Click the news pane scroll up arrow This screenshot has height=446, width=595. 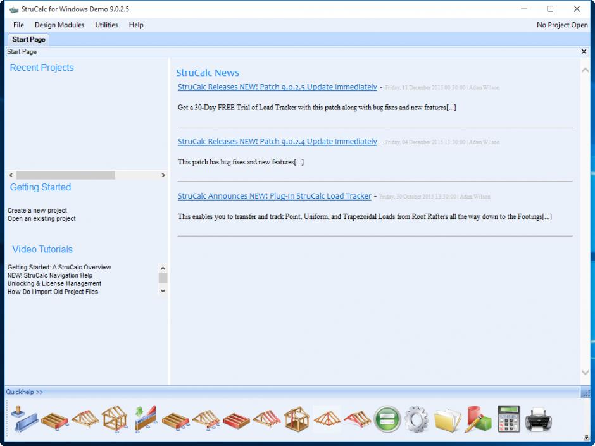(586, 70)
